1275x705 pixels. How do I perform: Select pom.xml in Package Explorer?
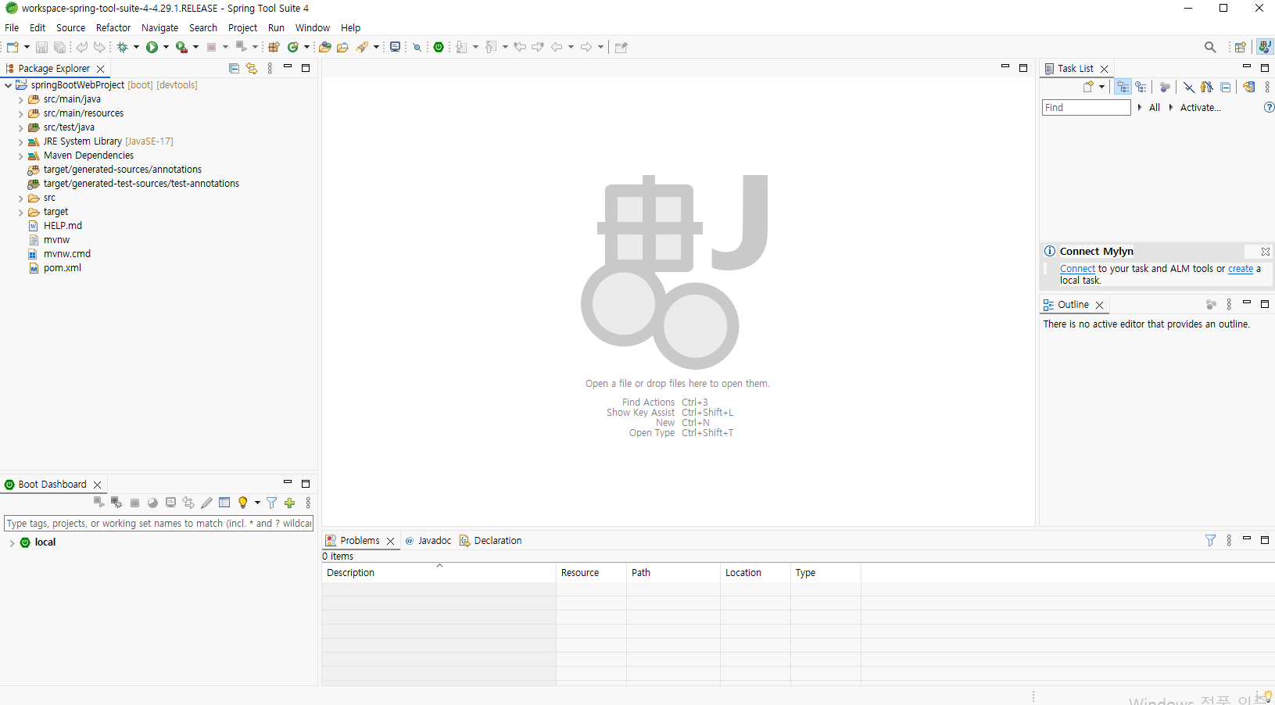point(63,268)
